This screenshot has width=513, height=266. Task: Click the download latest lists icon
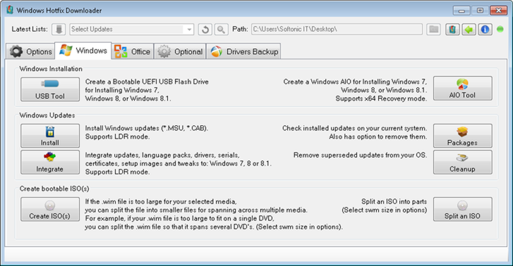tap(58, 30)
